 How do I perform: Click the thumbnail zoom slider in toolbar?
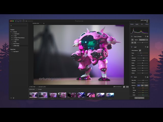tap(30, 21)
